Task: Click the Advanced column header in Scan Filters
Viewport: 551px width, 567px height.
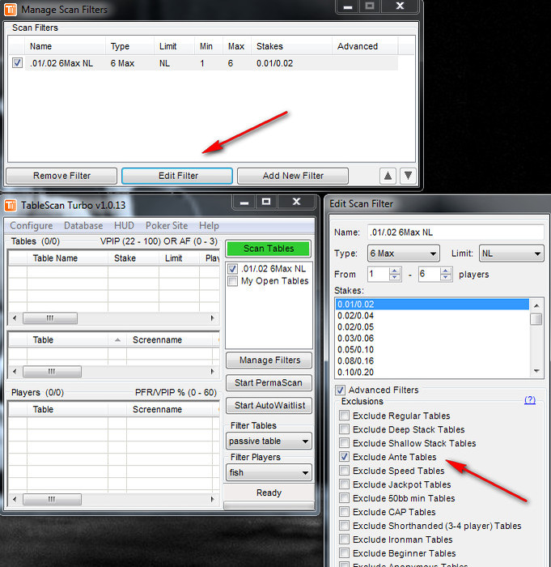Action: [365, 46]
